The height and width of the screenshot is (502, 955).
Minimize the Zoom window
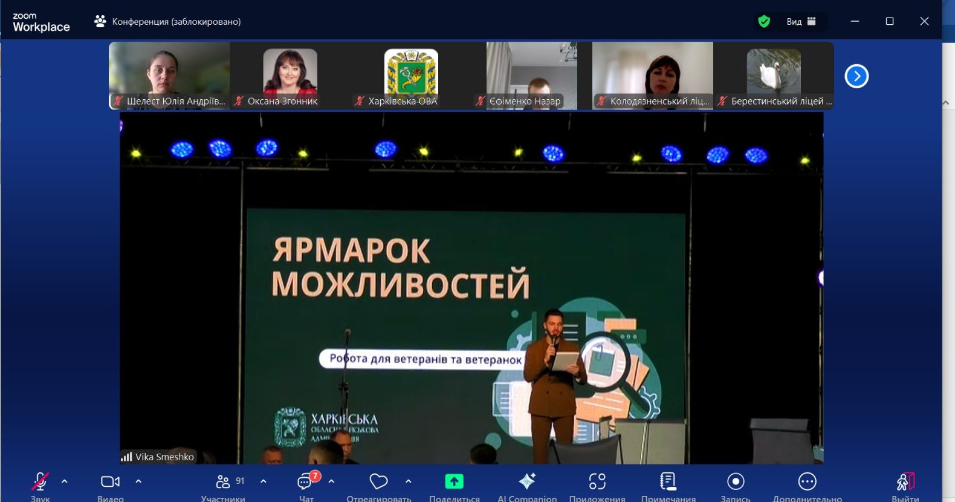855,21
